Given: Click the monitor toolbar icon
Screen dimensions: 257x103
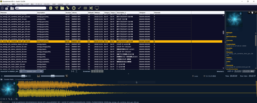Looking at the screenshot, I should click(x=97, y=8).
